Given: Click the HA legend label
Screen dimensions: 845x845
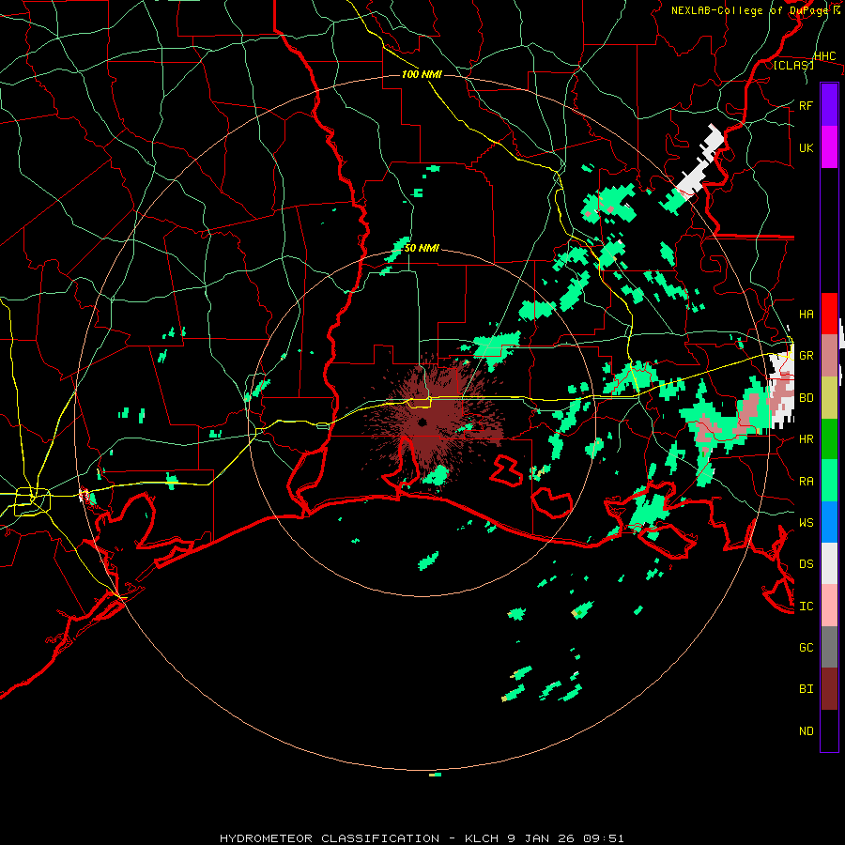Looking at the screenshot, I should (x=806, y=315).
